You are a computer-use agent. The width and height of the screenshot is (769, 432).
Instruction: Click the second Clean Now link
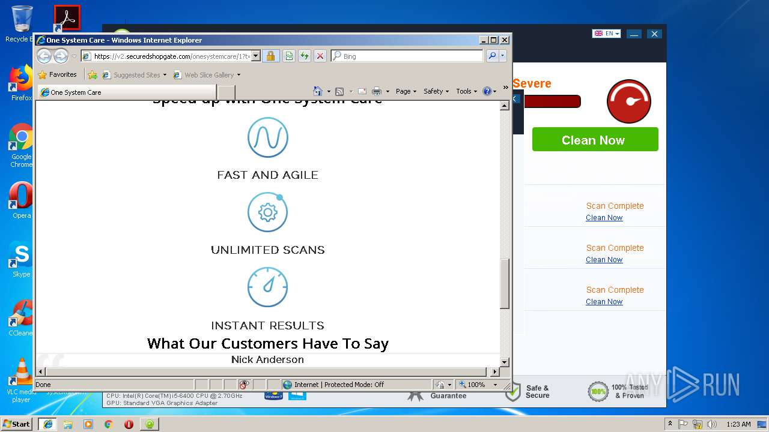[x=604, y=260]
